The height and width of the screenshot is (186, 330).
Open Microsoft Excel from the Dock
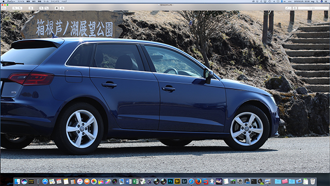[136, 181]
